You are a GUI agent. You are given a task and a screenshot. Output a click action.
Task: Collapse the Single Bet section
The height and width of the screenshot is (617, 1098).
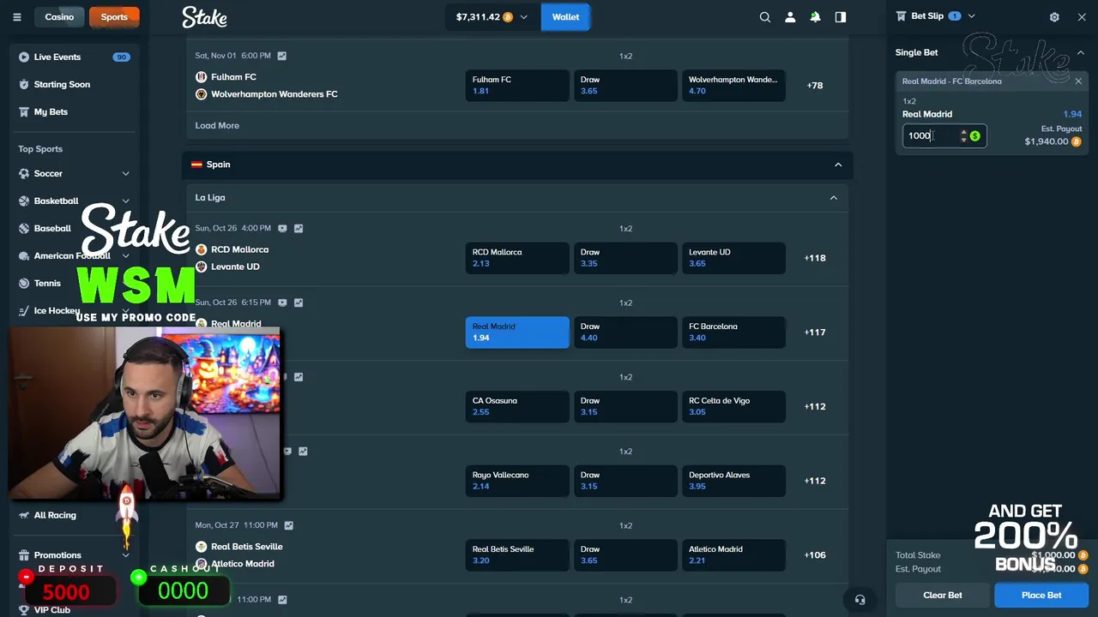click(x=1080, y=52)
